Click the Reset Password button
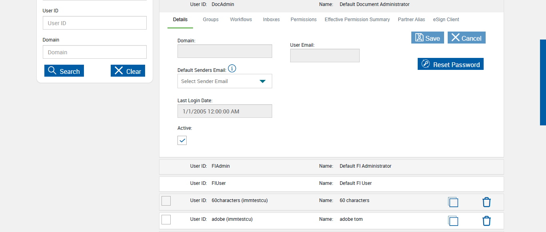This screenshot has width=546, height=232. click(x=450, y=64)
